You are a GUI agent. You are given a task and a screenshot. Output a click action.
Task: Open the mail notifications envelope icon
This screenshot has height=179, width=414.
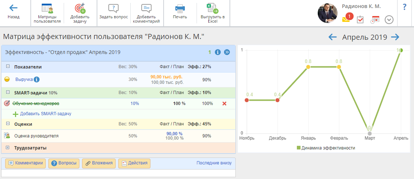coord(346,19)
